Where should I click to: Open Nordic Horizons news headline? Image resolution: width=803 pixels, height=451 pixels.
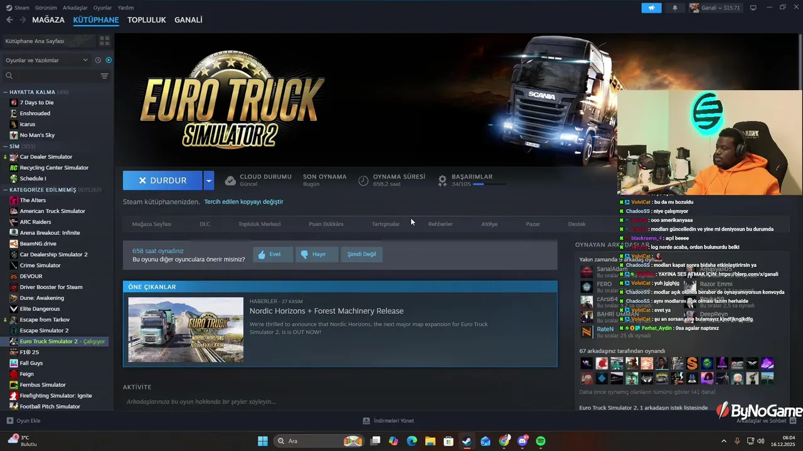[x=326, y=311]
